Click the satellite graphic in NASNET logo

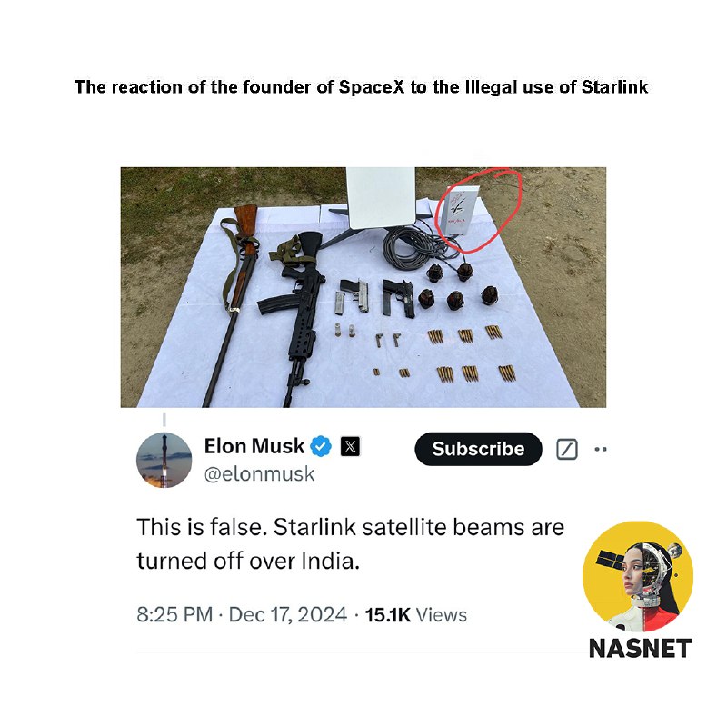click(x=608, y=561)
